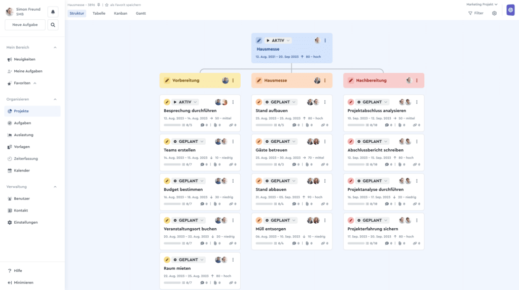Open settings gear next to Filter
The height and width of the screenshot is (290, 519).
[494, 13]
